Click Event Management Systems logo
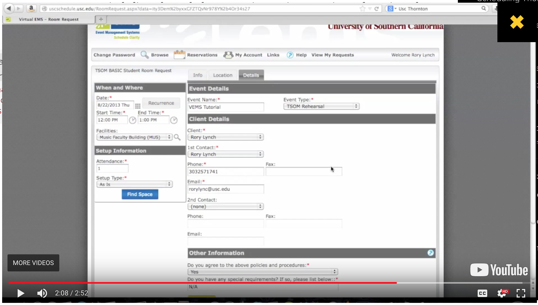This screenshot has height=305, width=538. pos(118,32)
